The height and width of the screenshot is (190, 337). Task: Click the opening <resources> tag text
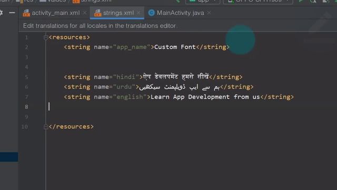tap(69, 37)
